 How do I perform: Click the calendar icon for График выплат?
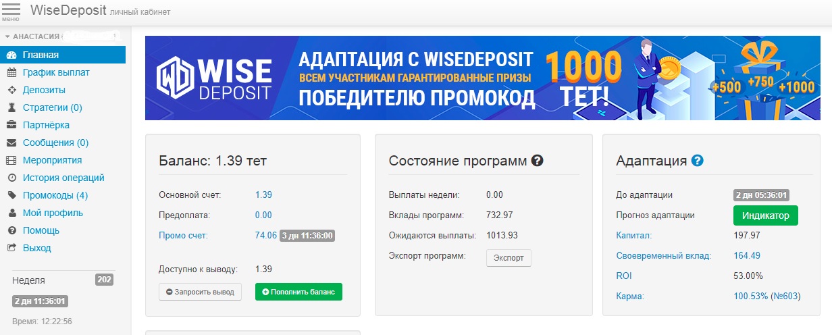point(11,73)
